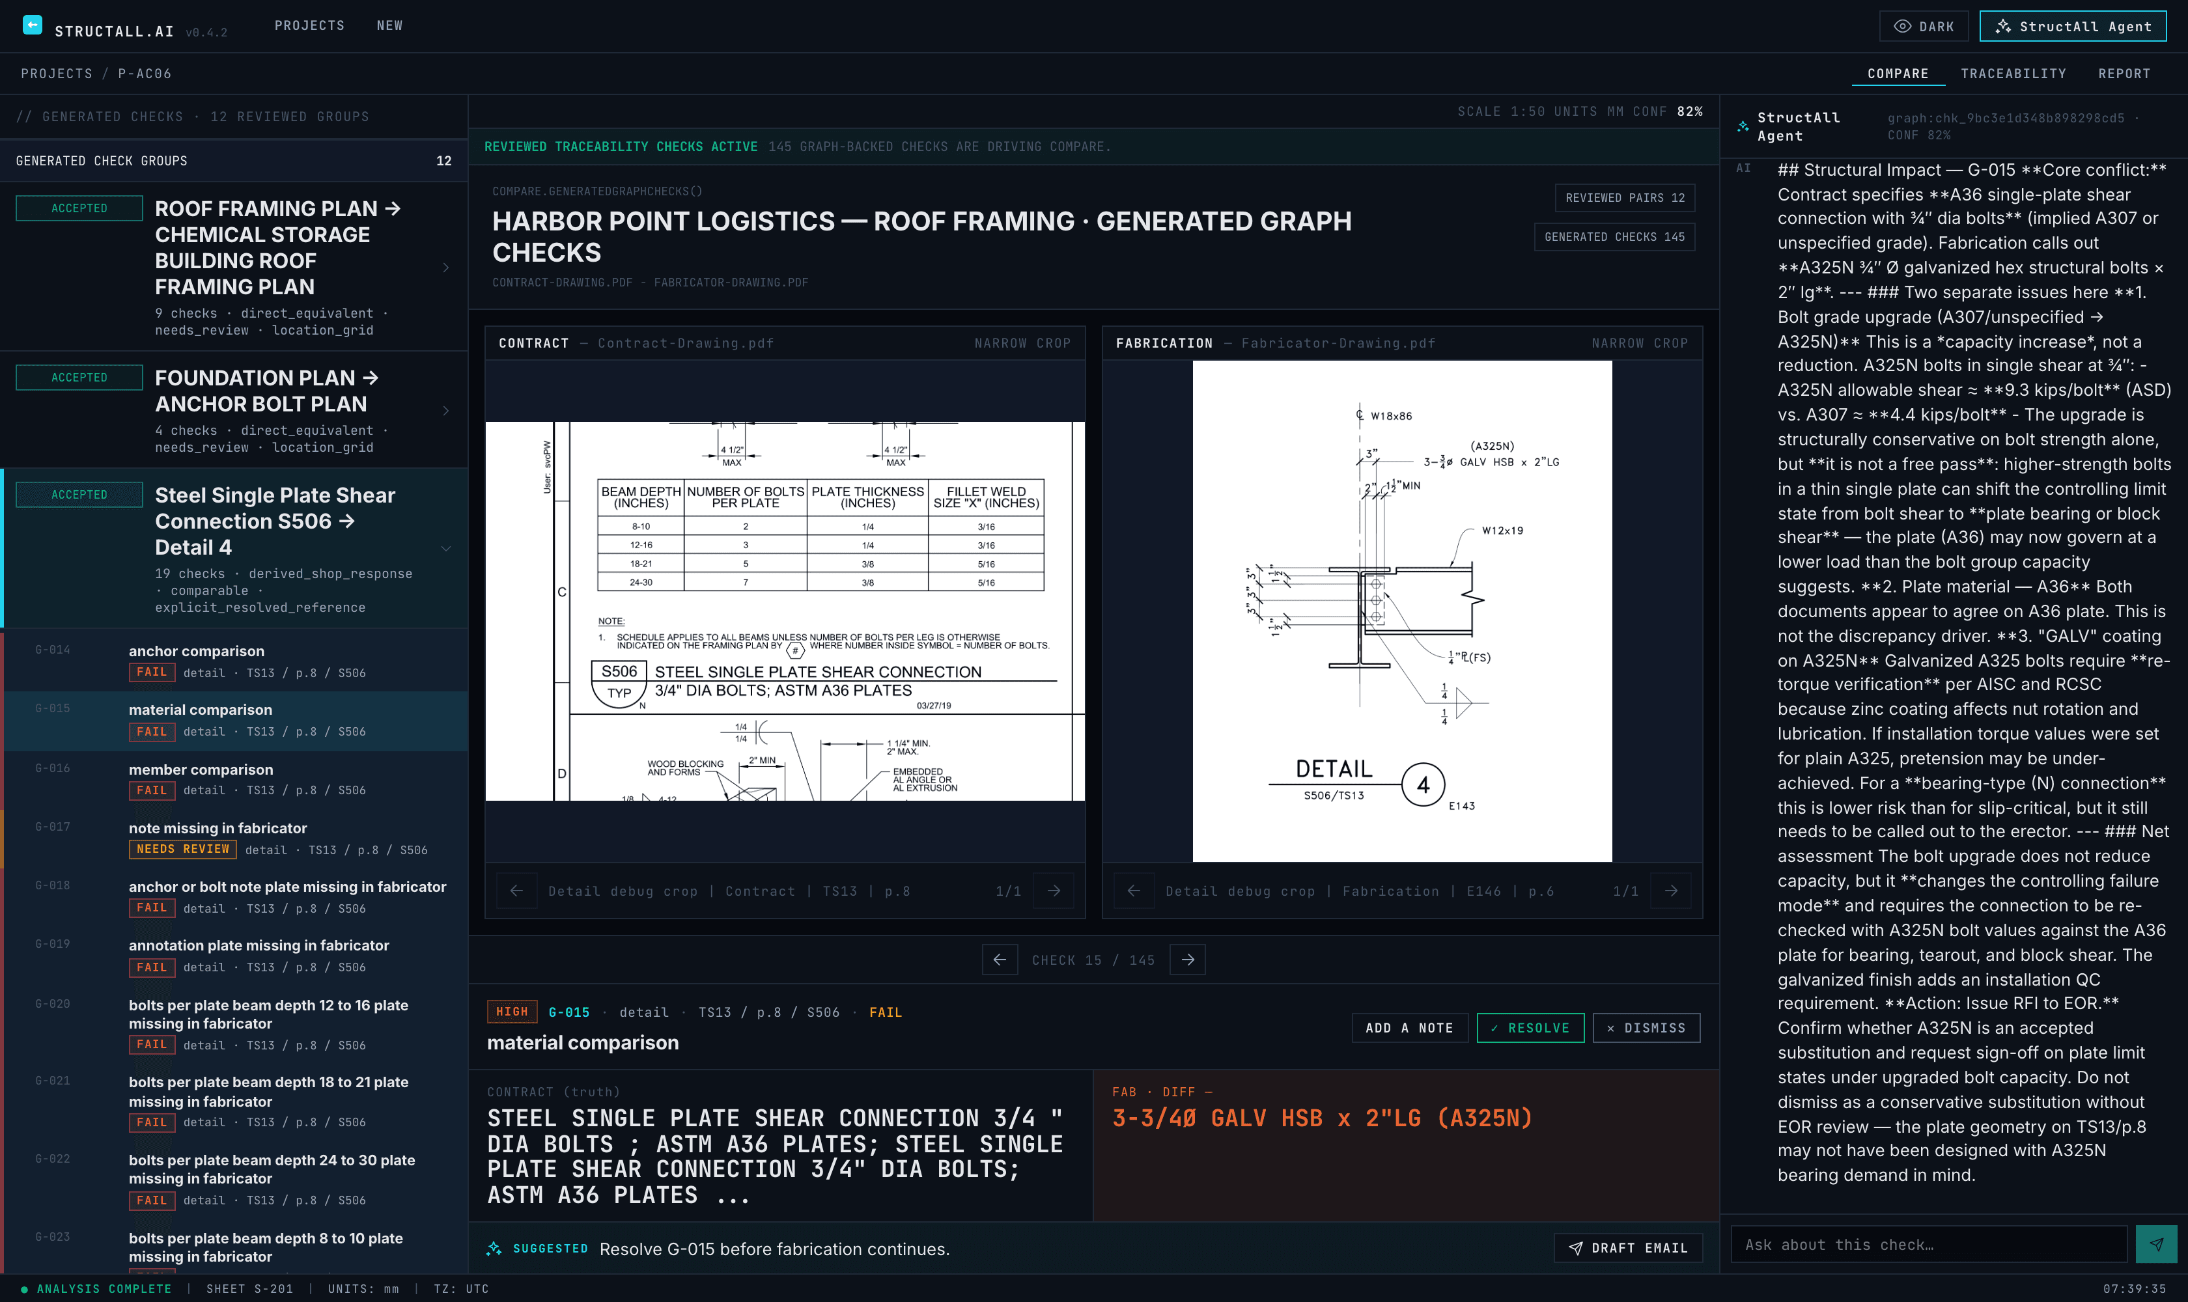Open the StructAll Agent sparkle button
The height and width of the screenshot is (1302, 2188).
pos(2072,26)
